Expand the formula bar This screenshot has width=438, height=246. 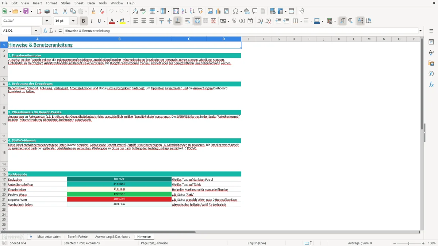pyautogui.click(x=420, y=31)
